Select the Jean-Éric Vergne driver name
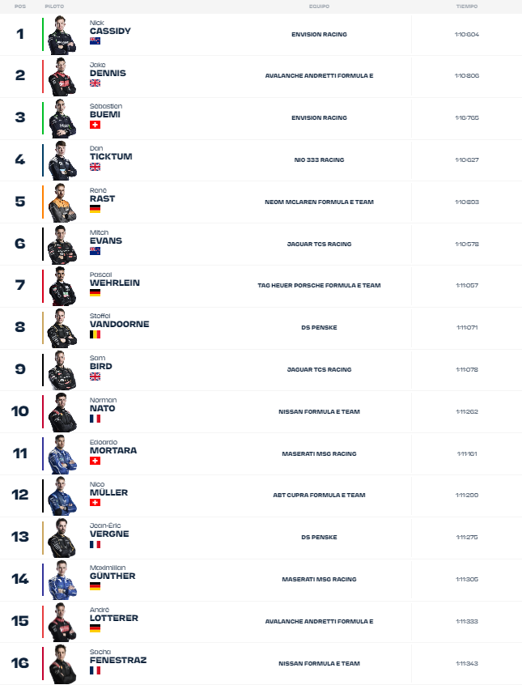The width and height of the screenshot is (522, 685). (109, 534)
